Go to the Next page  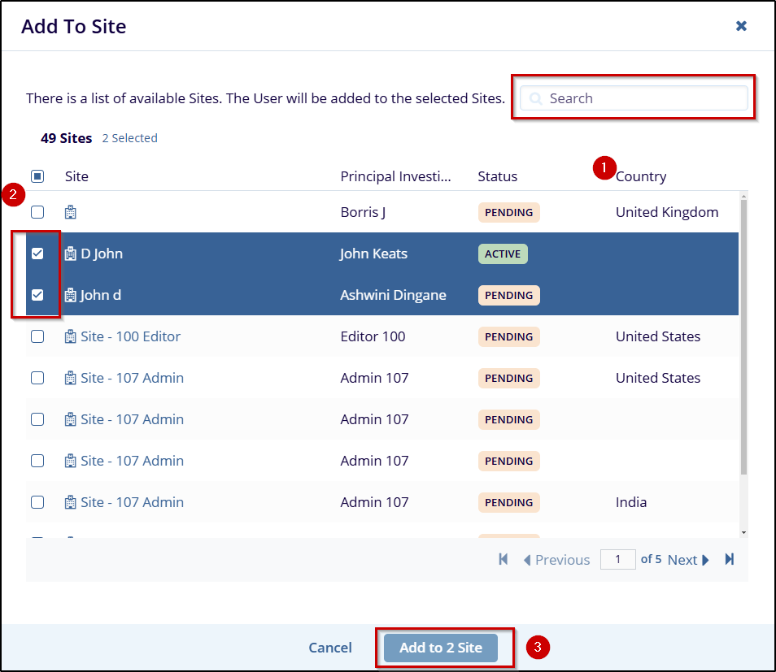click(x=688, y=559)
